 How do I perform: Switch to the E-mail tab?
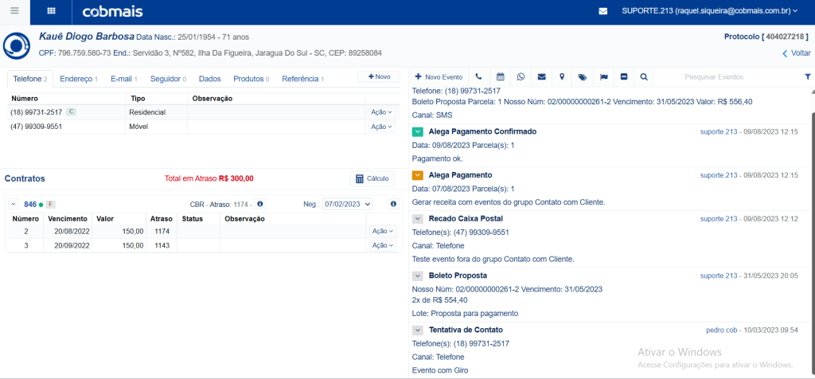(123, 79)
